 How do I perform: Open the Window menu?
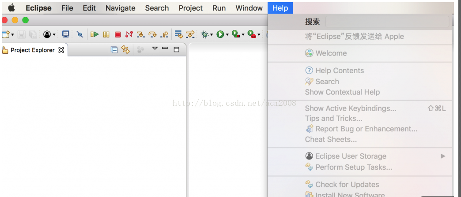(249, 8)
